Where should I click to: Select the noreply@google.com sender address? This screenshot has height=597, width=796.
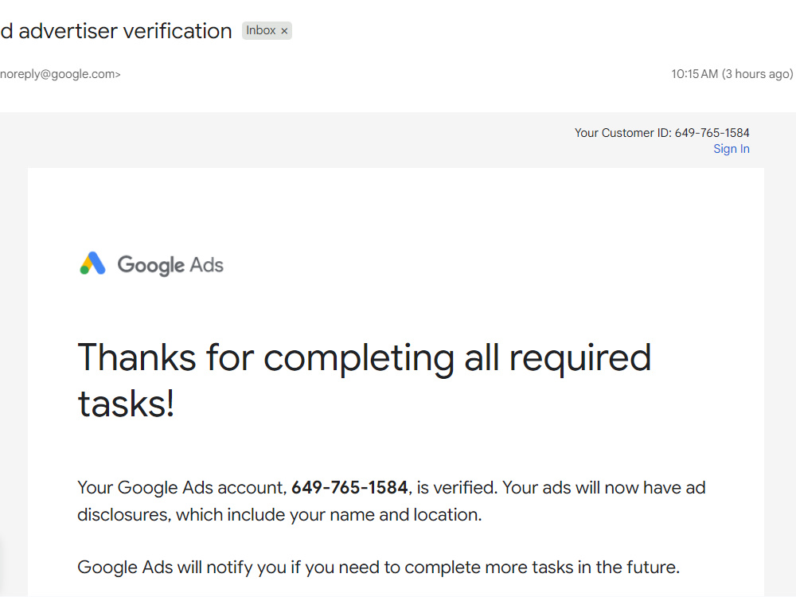pyautogui.click(x=58, y=74)
